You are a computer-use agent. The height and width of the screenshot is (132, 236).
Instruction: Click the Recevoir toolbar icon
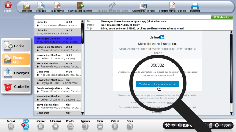click(x=27, y=6)
